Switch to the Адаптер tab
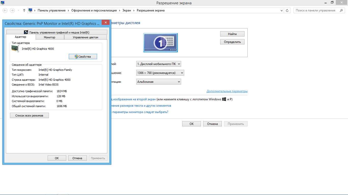 (21, 37)
